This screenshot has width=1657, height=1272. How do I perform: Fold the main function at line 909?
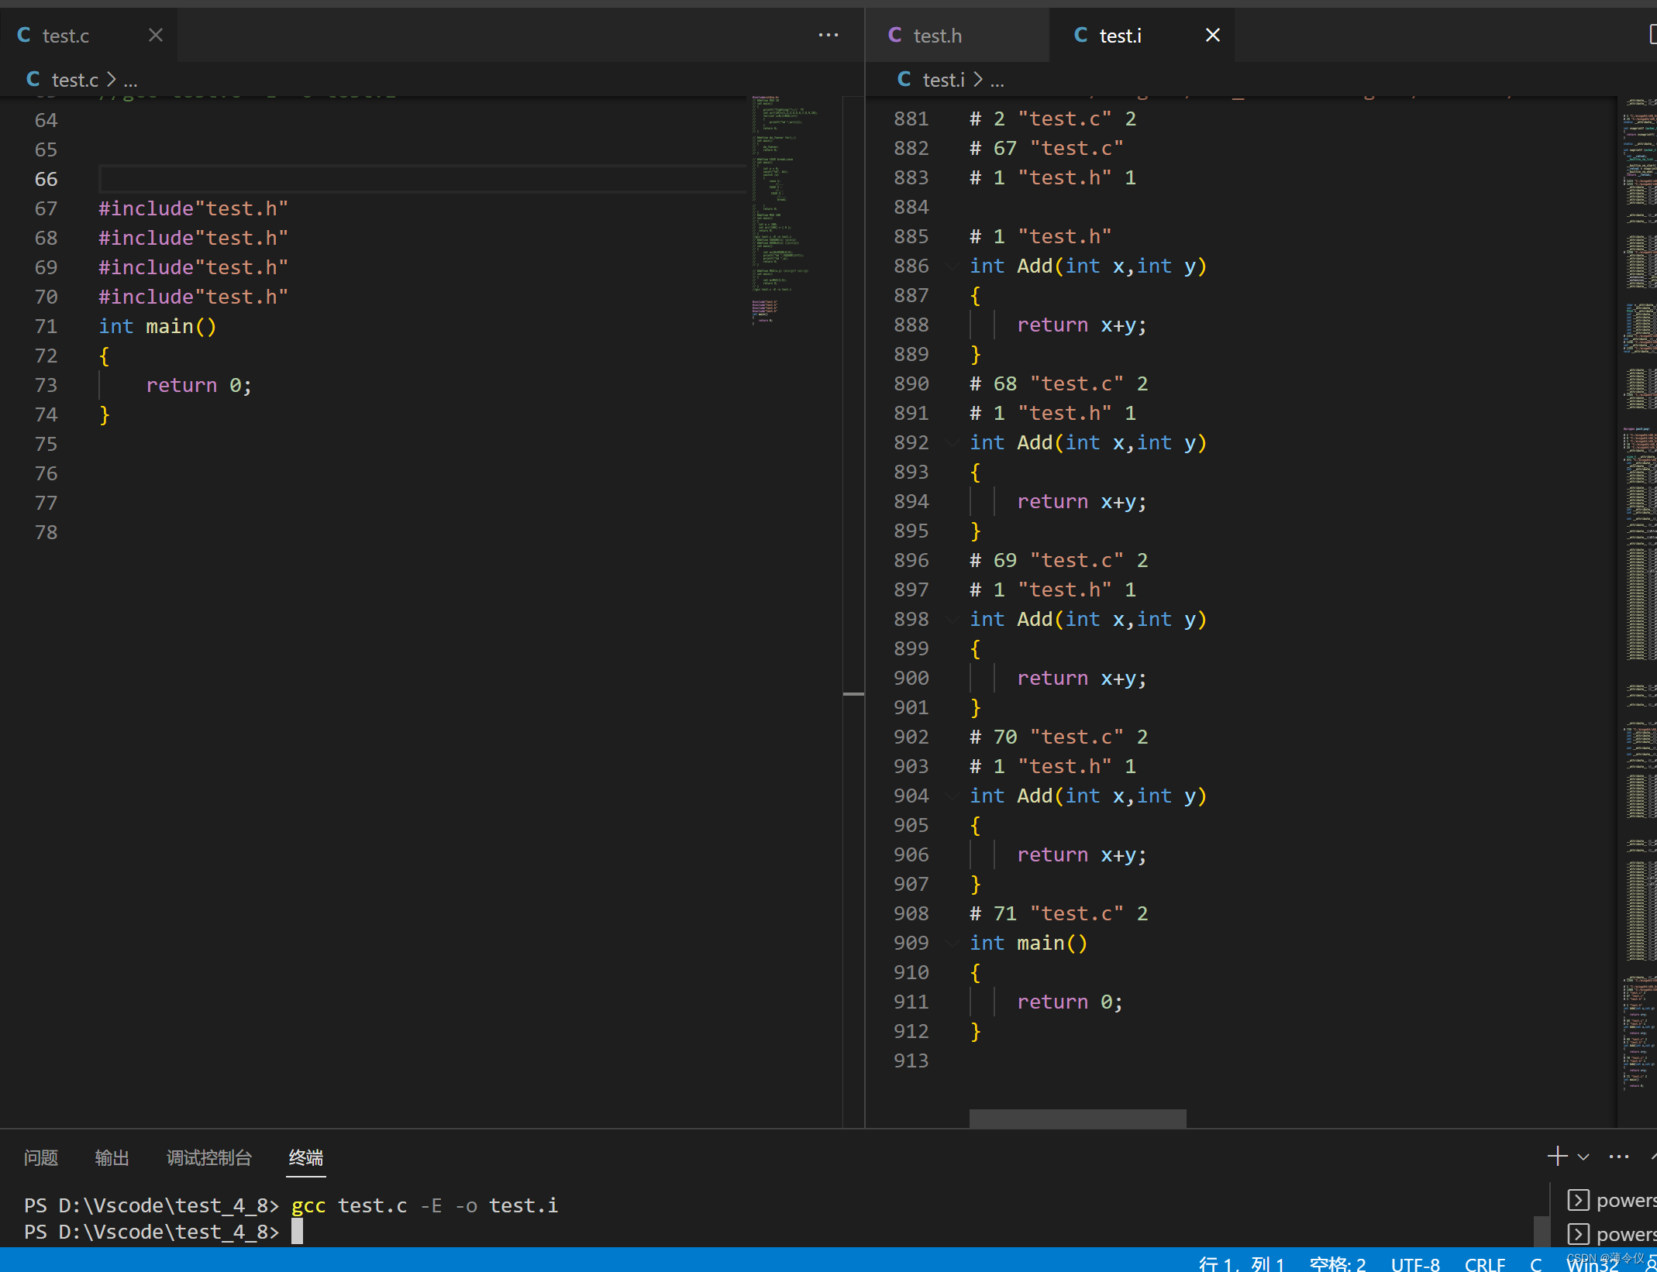[953, 943]
